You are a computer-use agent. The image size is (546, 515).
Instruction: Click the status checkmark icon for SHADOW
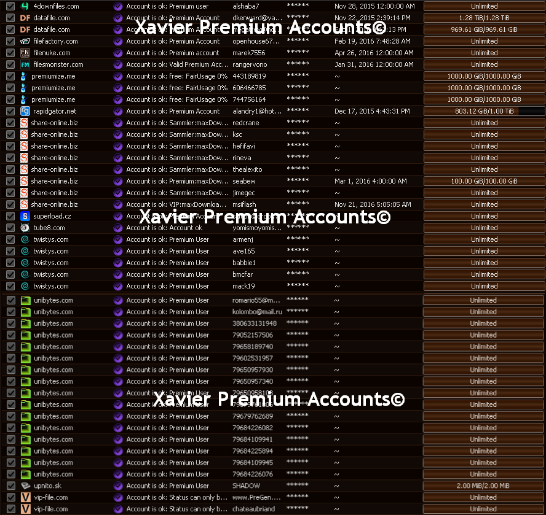(118, 486)
